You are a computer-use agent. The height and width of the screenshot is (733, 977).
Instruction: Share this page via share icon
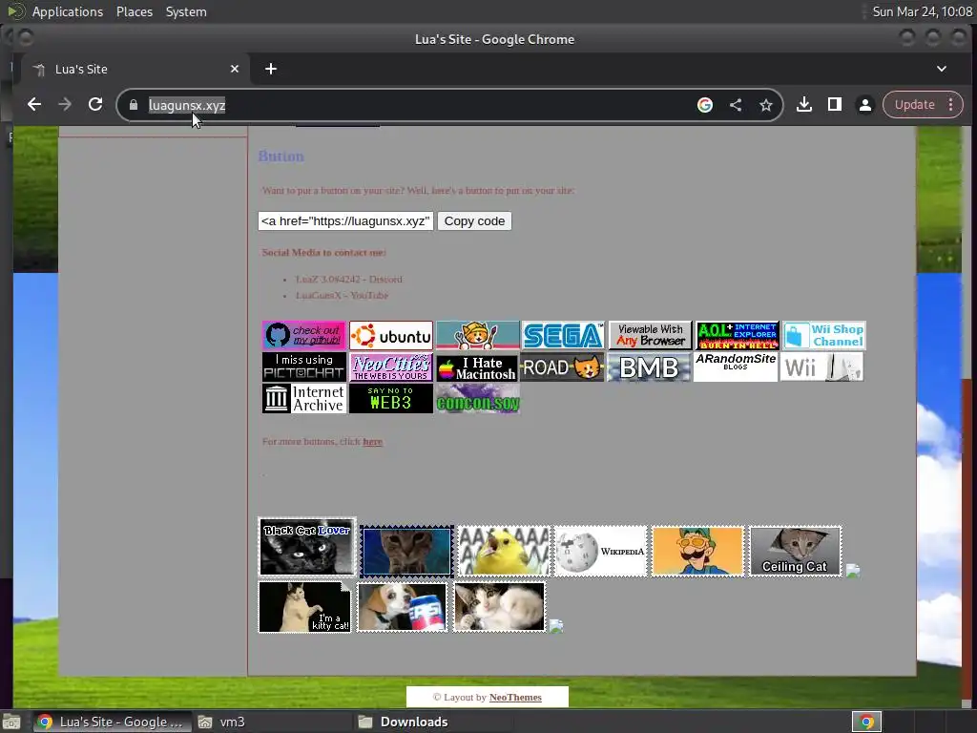point(736,105)
